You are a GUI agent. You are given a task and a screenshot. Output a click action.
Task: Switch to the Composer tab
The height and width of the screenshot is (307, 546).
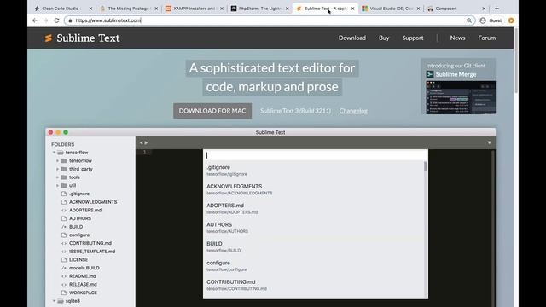[x=457, y=9]
